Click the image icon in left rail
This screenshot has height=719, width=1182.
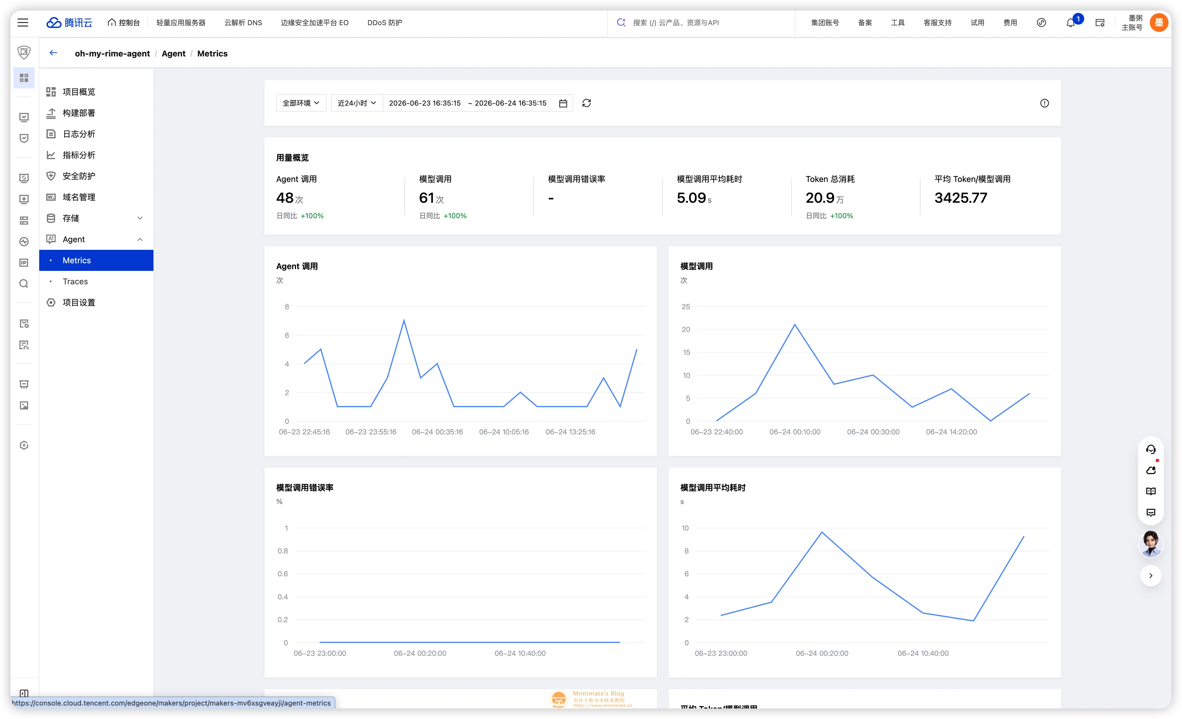24,405
